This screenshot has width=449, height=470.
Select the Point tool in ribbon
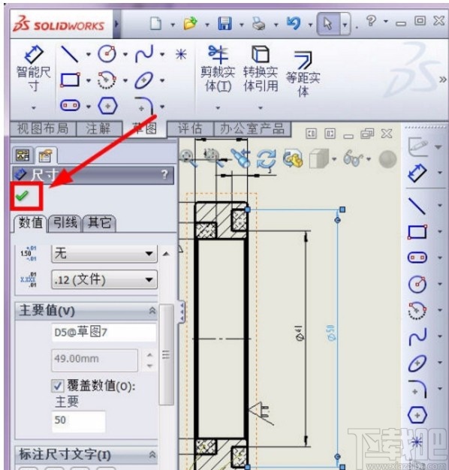181,54
